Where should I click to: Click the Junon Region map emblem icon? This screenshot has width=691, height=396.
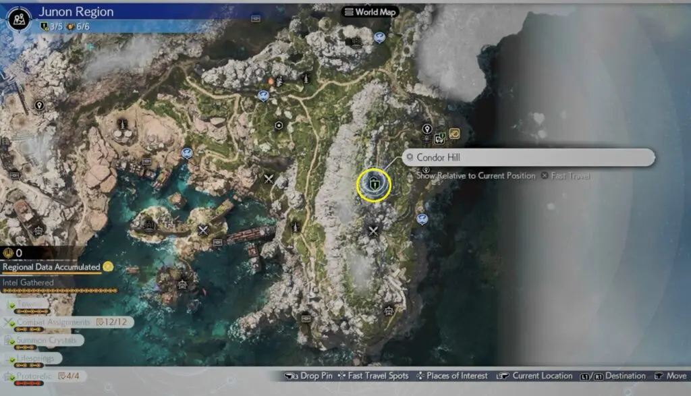click(x=18, y=18)
